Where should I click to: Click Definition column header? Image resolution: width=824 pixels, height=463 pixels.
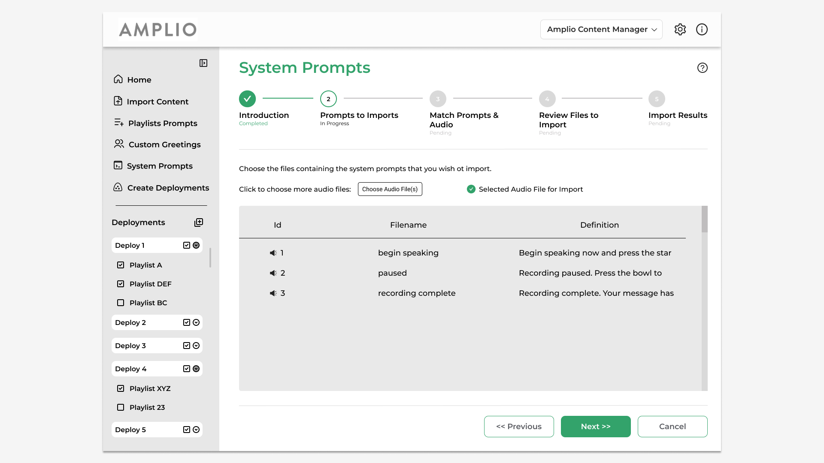click(600, 225)
